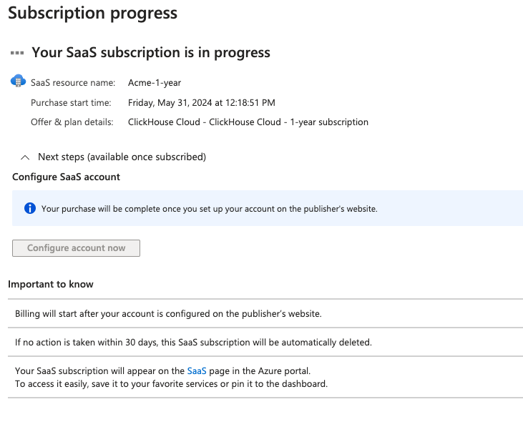The height and width of the screenshot is (427, 523).
Task: Click the pin to dashboard tip text
Action: (171, 384)
